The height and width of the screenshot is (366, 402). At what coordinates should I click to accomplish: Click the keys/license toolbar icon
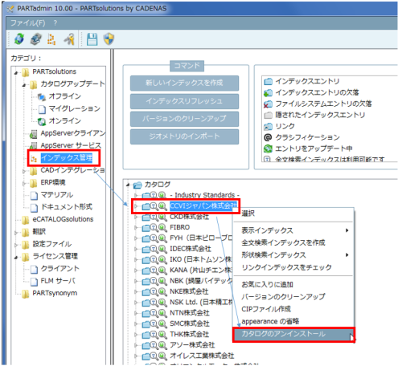coord(69,39)
